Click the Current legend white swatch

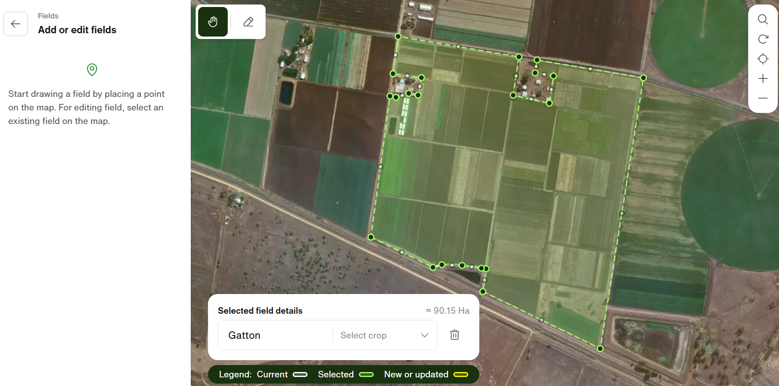[300, 375]
